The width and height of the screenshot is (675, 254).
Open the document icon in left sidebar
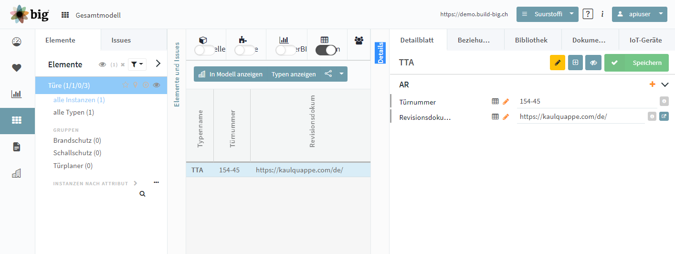click(17, 147)
